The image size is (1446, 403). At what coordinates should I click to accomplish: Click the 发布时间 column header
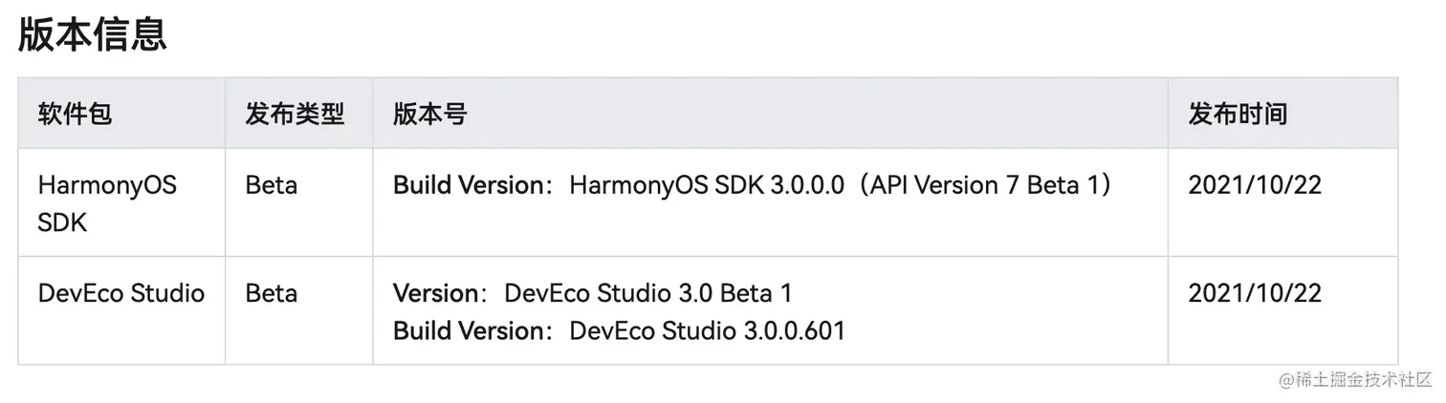[x=1238, y=115]
